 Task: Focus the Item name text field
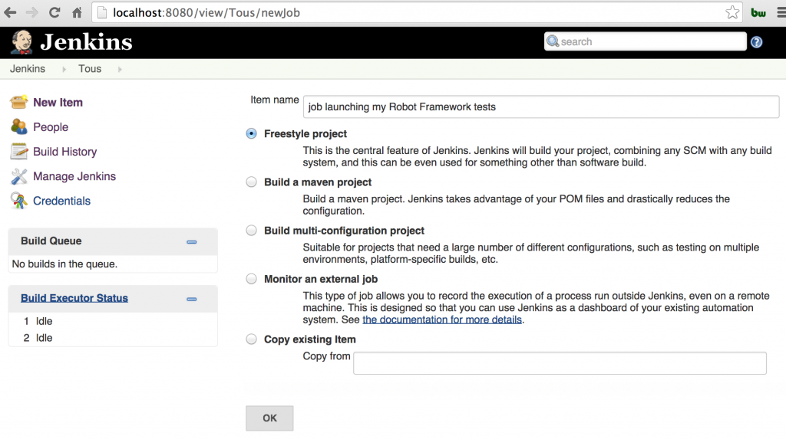pyautogui.click(x=541, y=106)
